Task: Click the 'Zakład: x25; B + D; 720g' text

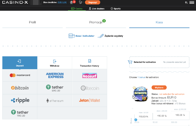Action: pos(164,101)
